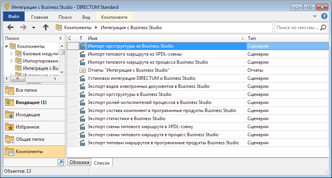Click icon of Экспорт статистики row

(x=82, y=119)
